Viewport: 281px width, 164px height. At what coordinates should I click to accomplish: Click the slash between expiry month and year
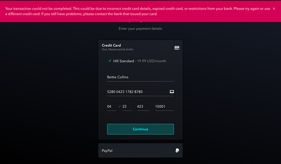pos(120,106)
